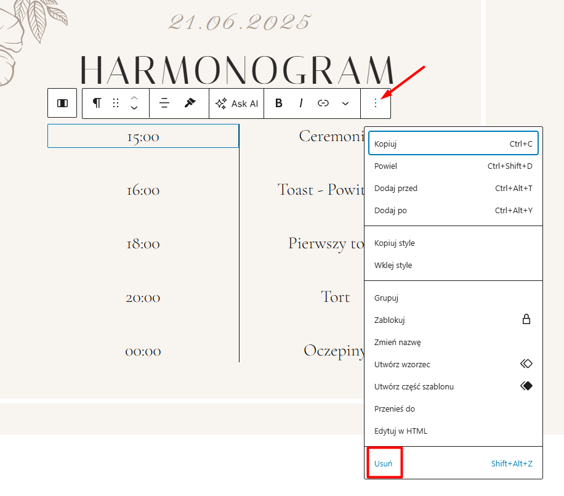Toggle bold formatting

point(279,103)
